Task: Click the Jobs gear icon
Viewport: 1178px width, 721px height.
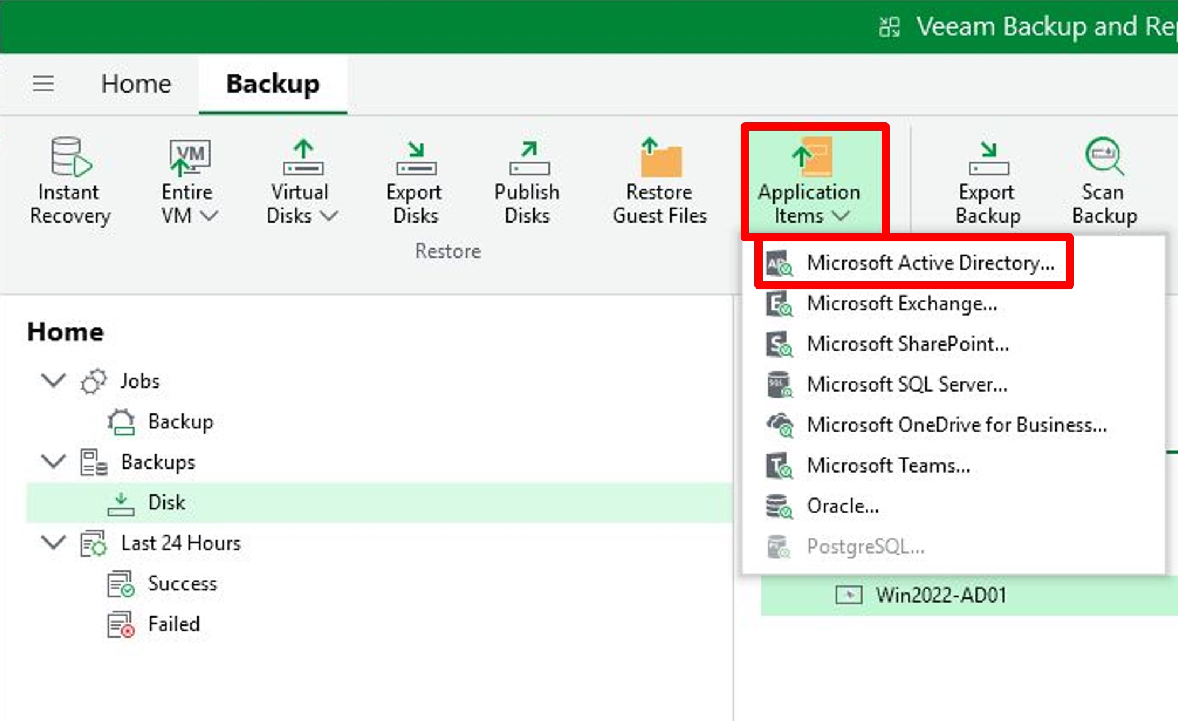Action: click(x=93, y=382)
